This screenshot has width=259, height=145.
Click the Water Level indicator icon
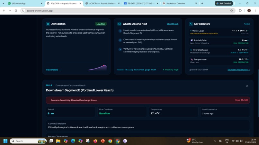point(191,31)
